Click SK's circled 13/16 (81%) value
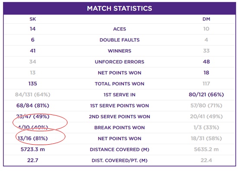 (x=33, y=139)
